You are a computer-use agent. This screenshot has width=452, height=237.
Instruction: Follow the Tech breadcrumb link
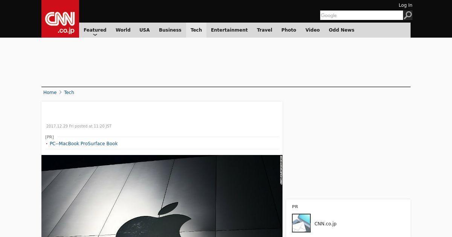69,93
